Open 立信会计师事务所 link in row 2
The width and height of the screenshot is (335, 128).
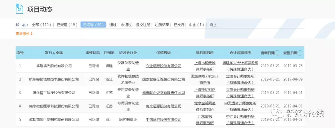coord(240,79)
